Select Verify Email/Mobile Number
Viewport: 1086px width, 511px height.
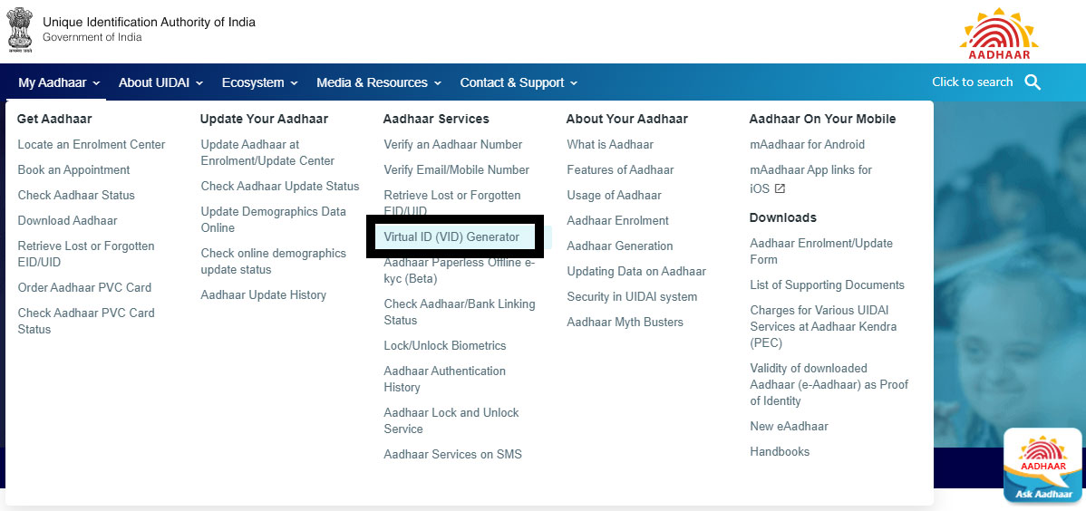(456, 169)
